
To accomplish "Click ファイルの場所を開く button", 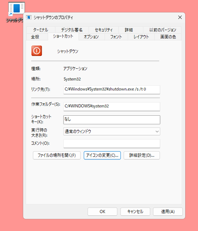I will point(57,155).
